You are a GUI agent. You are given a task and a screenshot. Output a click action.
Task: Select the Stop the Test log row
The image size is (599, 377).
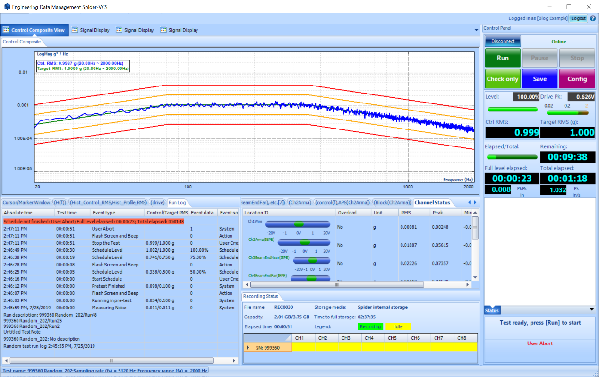pyautogui.click(x=120, y=243)
